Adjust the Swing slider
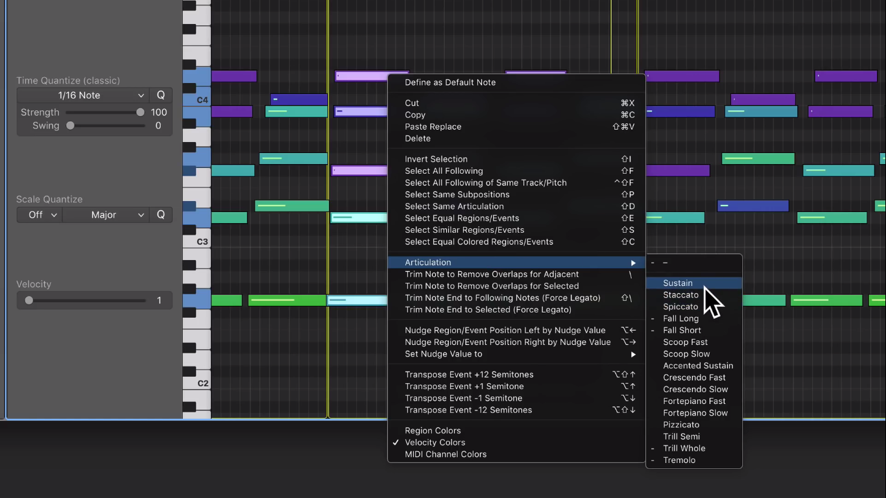 (104, 126)
